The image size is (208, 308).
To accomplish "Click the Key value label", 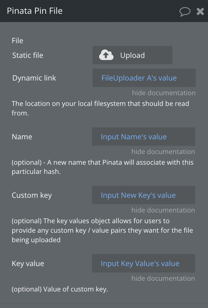I will 28,263.
